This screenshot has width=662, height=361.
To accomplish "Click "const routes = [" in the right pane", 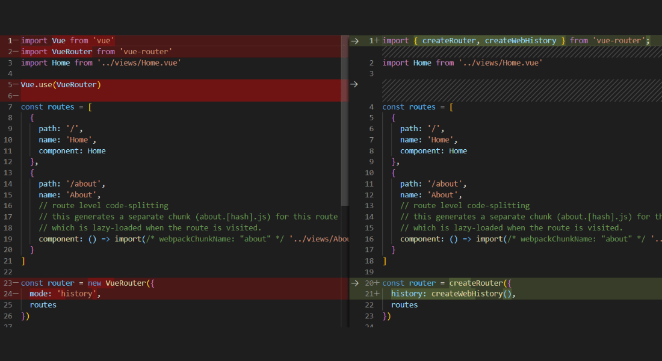I will (x=418, y=107).
